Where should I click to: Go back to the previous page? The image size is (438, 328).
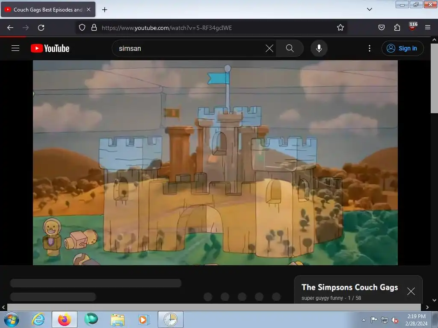click(10, 28)
